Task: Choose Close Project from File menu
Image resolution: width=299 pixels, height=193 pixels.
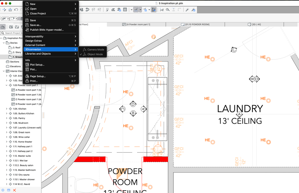Action: (x=51, y=13)
